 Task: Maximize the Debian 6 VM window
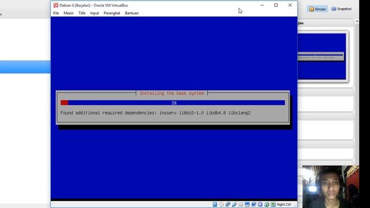276,5
